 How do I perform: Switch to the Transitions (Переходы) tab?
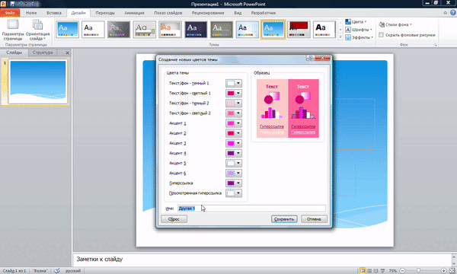pos(105,13)
